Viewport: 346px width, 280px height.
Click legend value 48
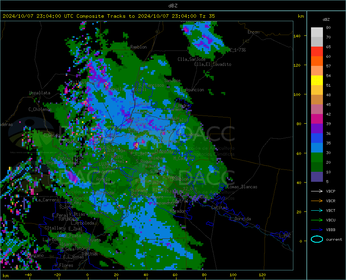point(328,95)
